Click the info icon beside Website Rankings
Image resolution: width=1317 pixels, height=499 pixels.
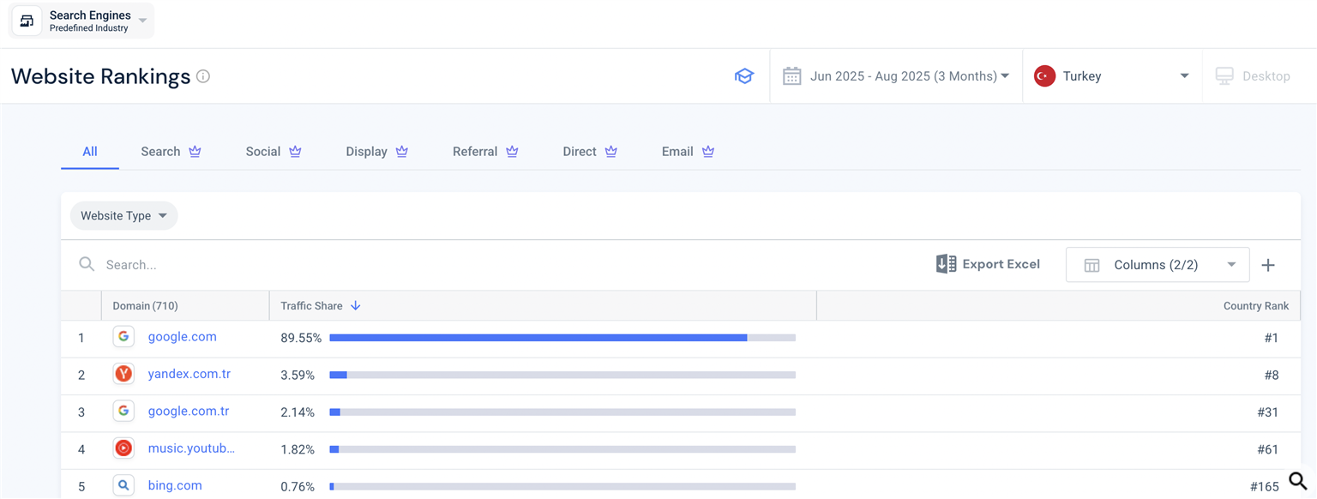pyautogui.click(x=203, y=76)
